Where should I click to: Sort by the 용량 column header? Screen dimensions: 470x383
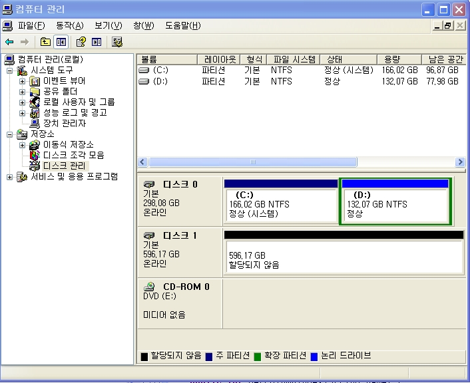click(x=399, y=59)
